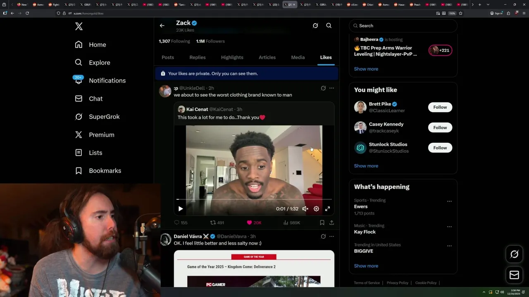Follow Brett Pike
The width and height of the screenshot is (529, 297).
pyautogui.click(x=440, y=107)
